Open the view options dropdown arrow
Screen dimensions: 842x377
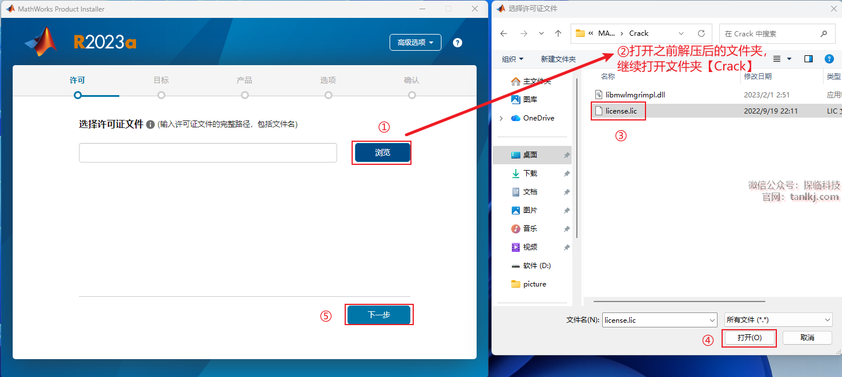pos(790,59)
